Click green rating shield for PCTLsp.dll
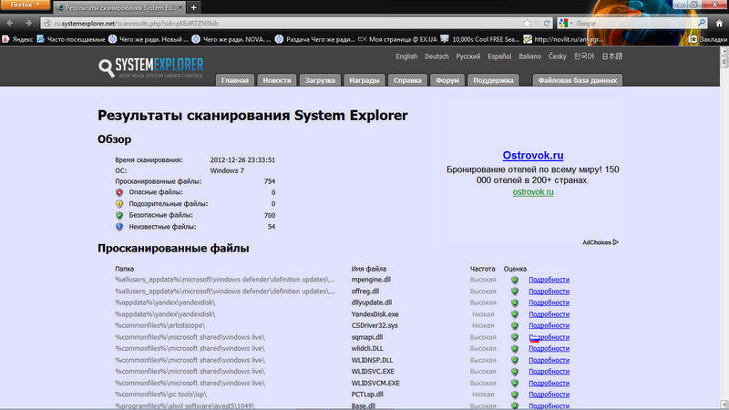Image resolution: width=729 pixels, height=410 pixels. pos(515,395)
